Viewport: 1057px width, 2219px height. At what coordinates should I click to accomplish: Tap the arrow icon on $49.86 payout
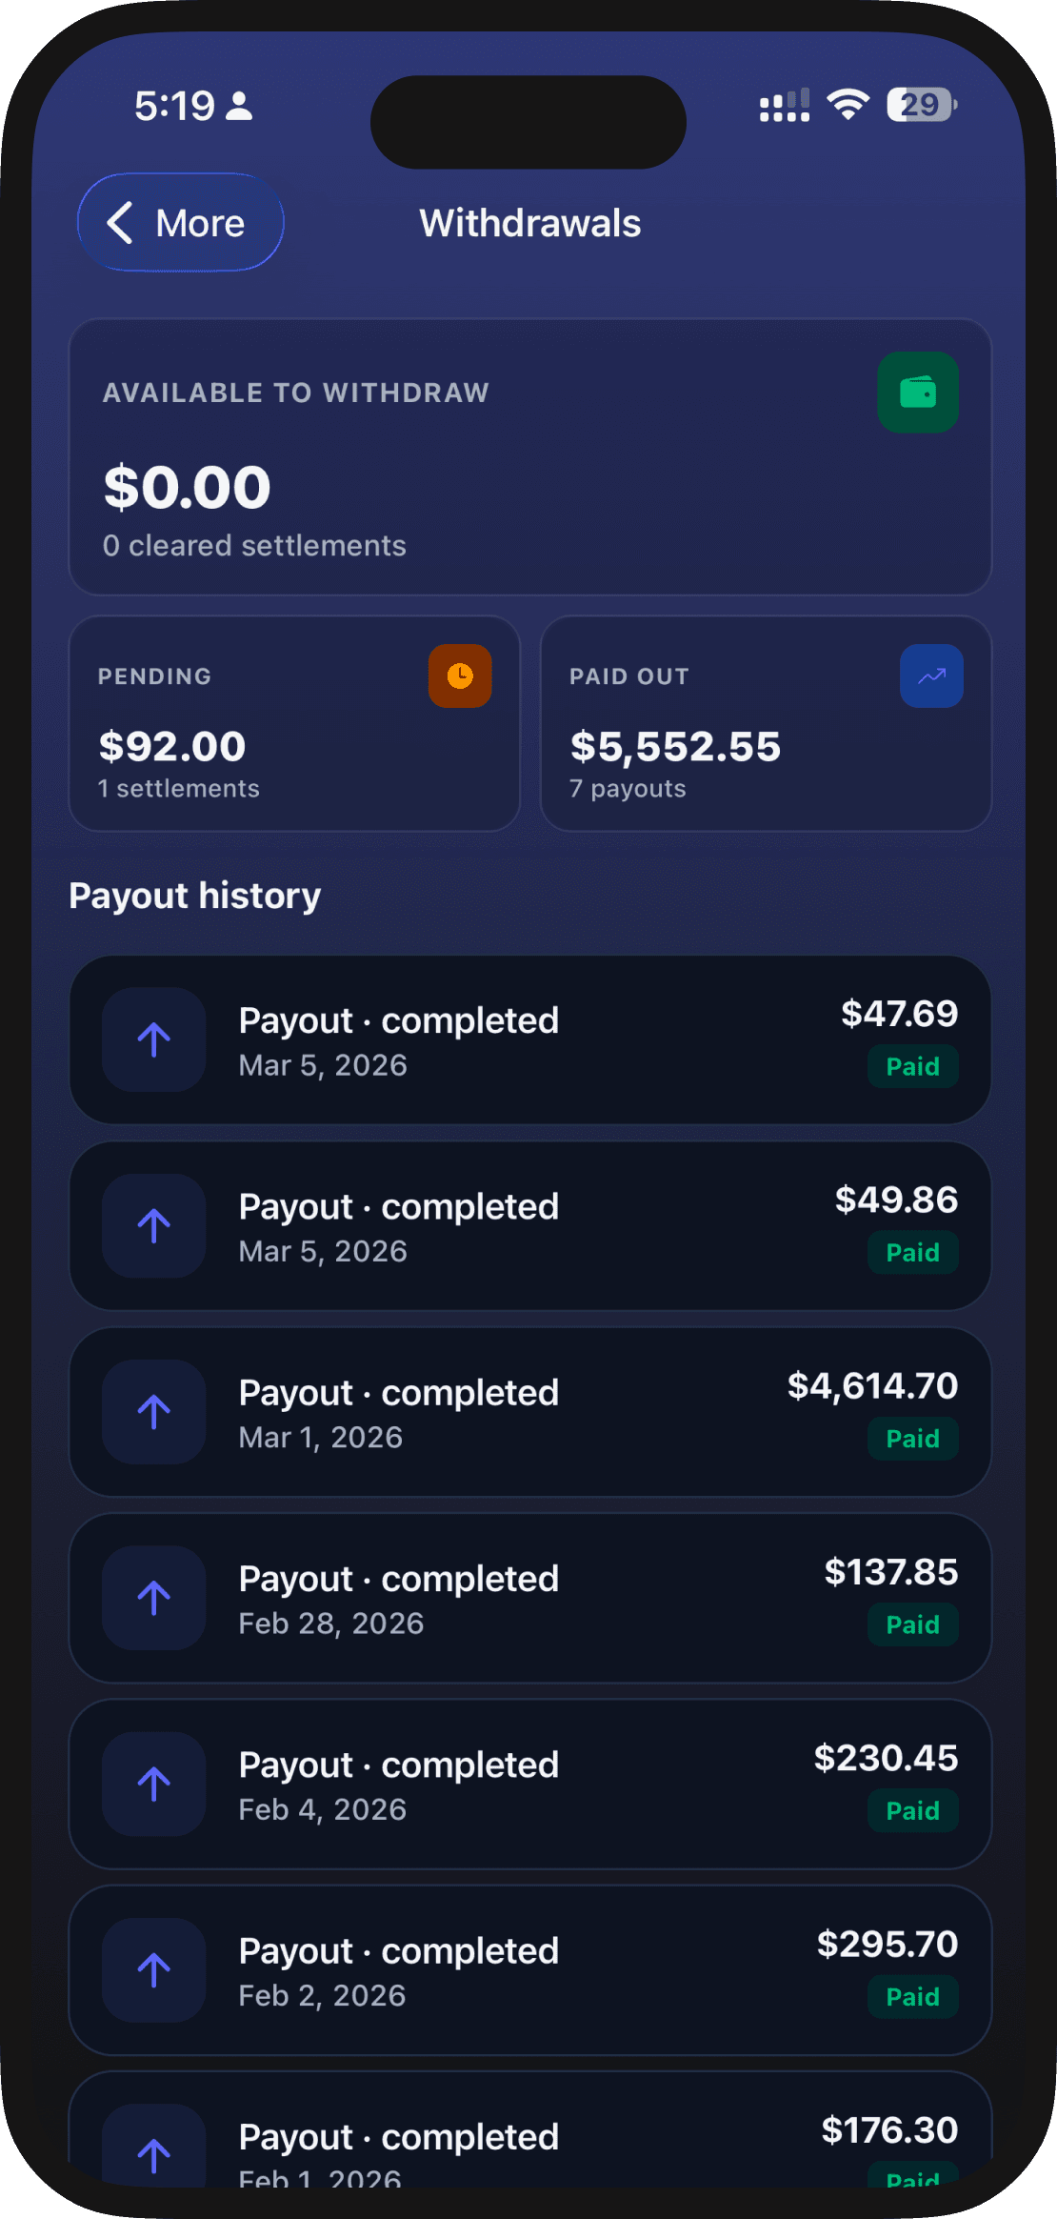154,1225
